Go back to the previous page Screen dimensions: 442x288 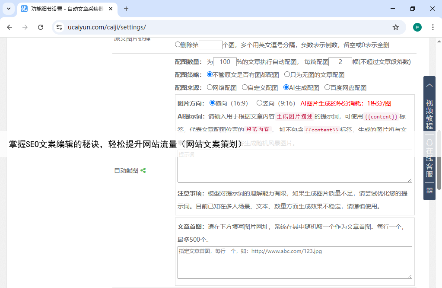pyautogui.click(x=10, y=27)
